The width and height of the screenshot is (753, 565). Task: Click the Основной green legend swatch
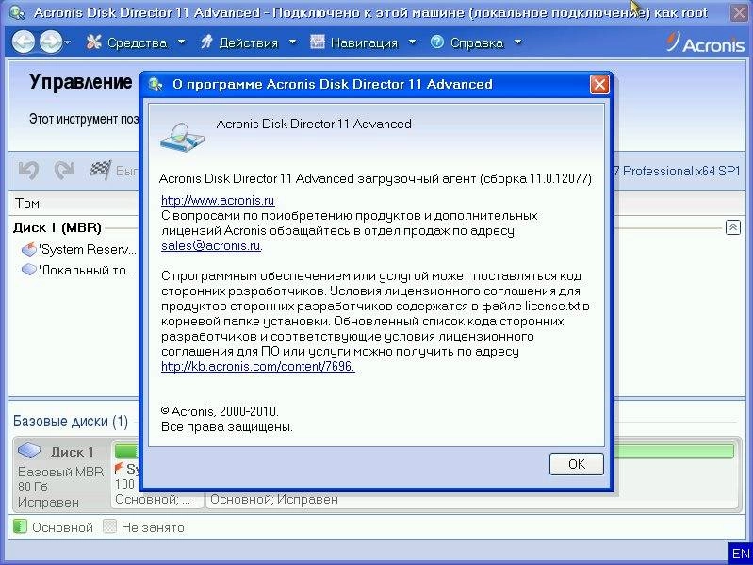(x=20, y=526)
